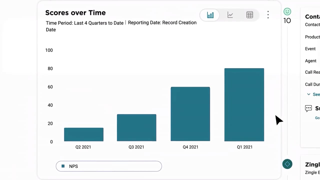
Task: Expand the 'See' chevron under Call Dur
Action: [x=309, y=94]
